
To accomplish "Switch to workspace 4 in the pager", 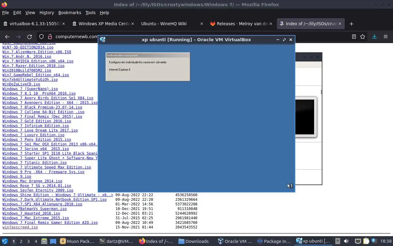I will pyautogui.click(x=36, y=241).
